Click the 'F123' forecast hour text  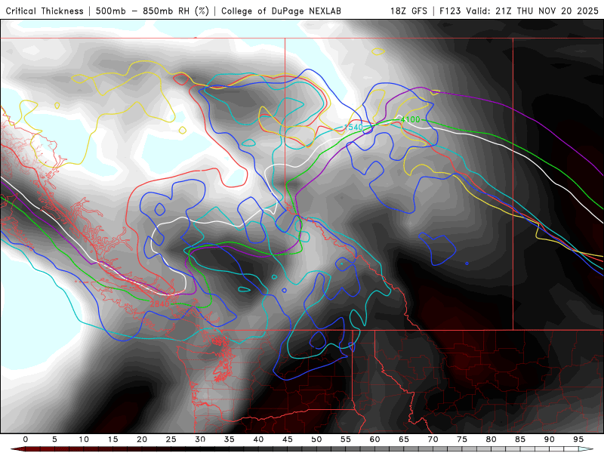[451, 11]
